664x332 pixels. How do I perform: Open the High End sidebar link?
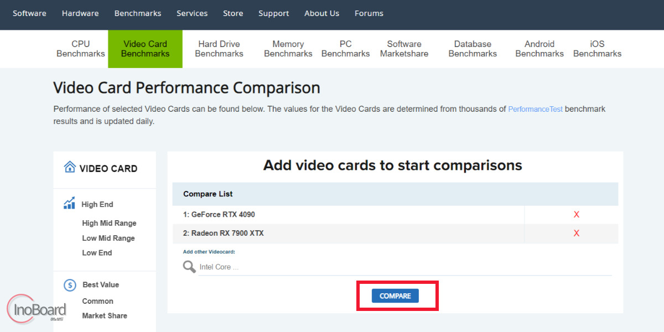tap(97, 204)
